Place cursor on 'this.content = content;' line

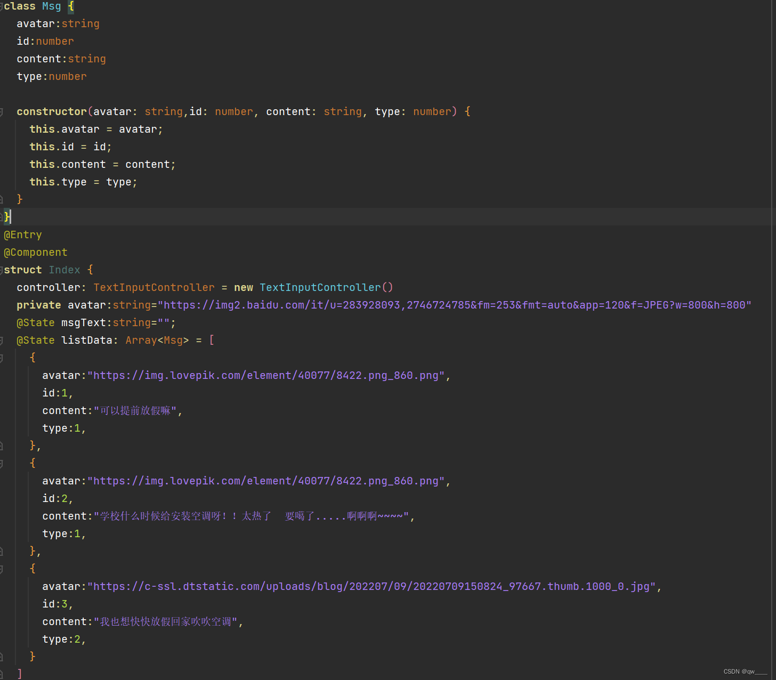(x=102, y=165)
